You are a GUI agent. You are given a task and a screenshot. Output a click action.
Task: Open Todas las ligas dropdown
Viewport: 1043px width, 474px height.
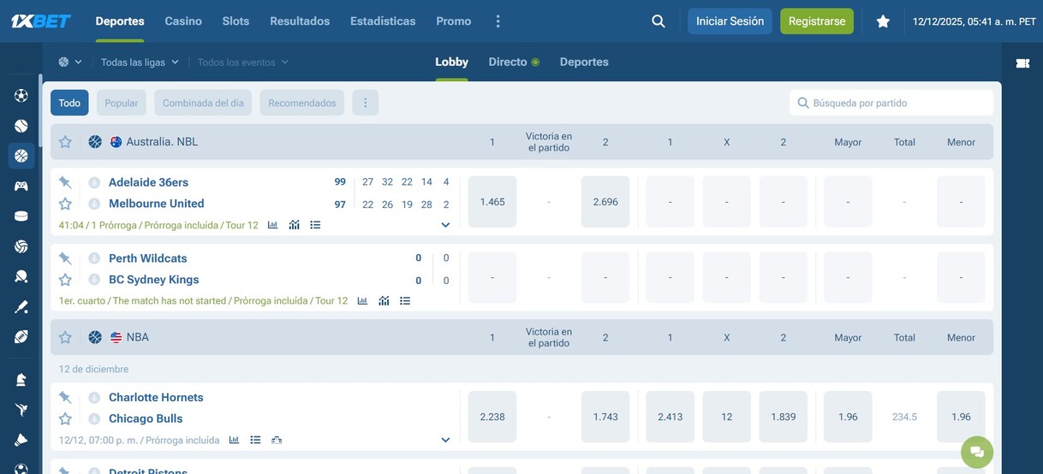(140, 62)
